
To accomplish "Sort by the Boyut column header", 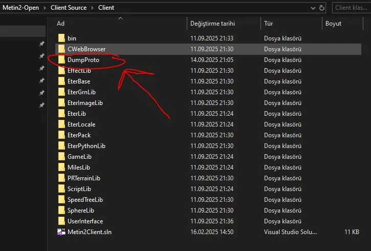I will (333, 24).
